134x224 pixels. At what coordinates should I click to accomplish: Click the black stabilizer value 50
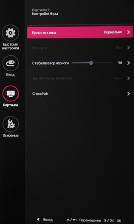click(120, 63)
